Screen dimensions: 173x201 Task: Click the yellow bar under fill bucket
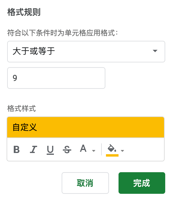tap(112, 155)
